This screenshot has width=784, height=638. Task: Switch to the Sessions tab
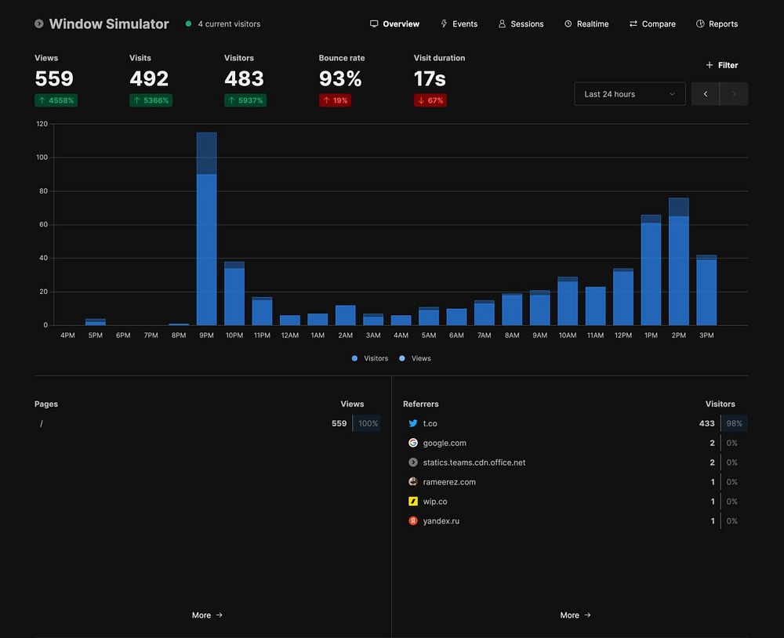click(x=521, y=24)
